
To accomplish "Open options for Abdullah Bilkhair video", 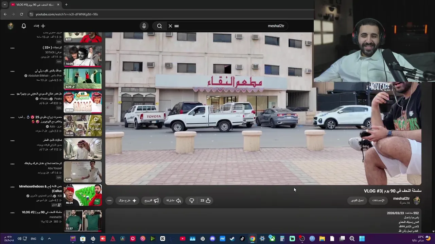I will pos(12,72).
